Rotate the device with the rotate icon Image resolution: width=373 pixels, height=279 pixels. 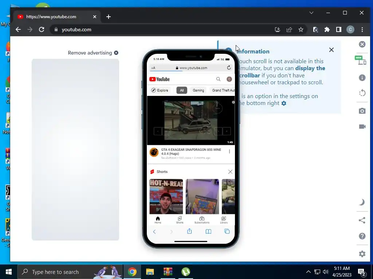tap(362, 93)
